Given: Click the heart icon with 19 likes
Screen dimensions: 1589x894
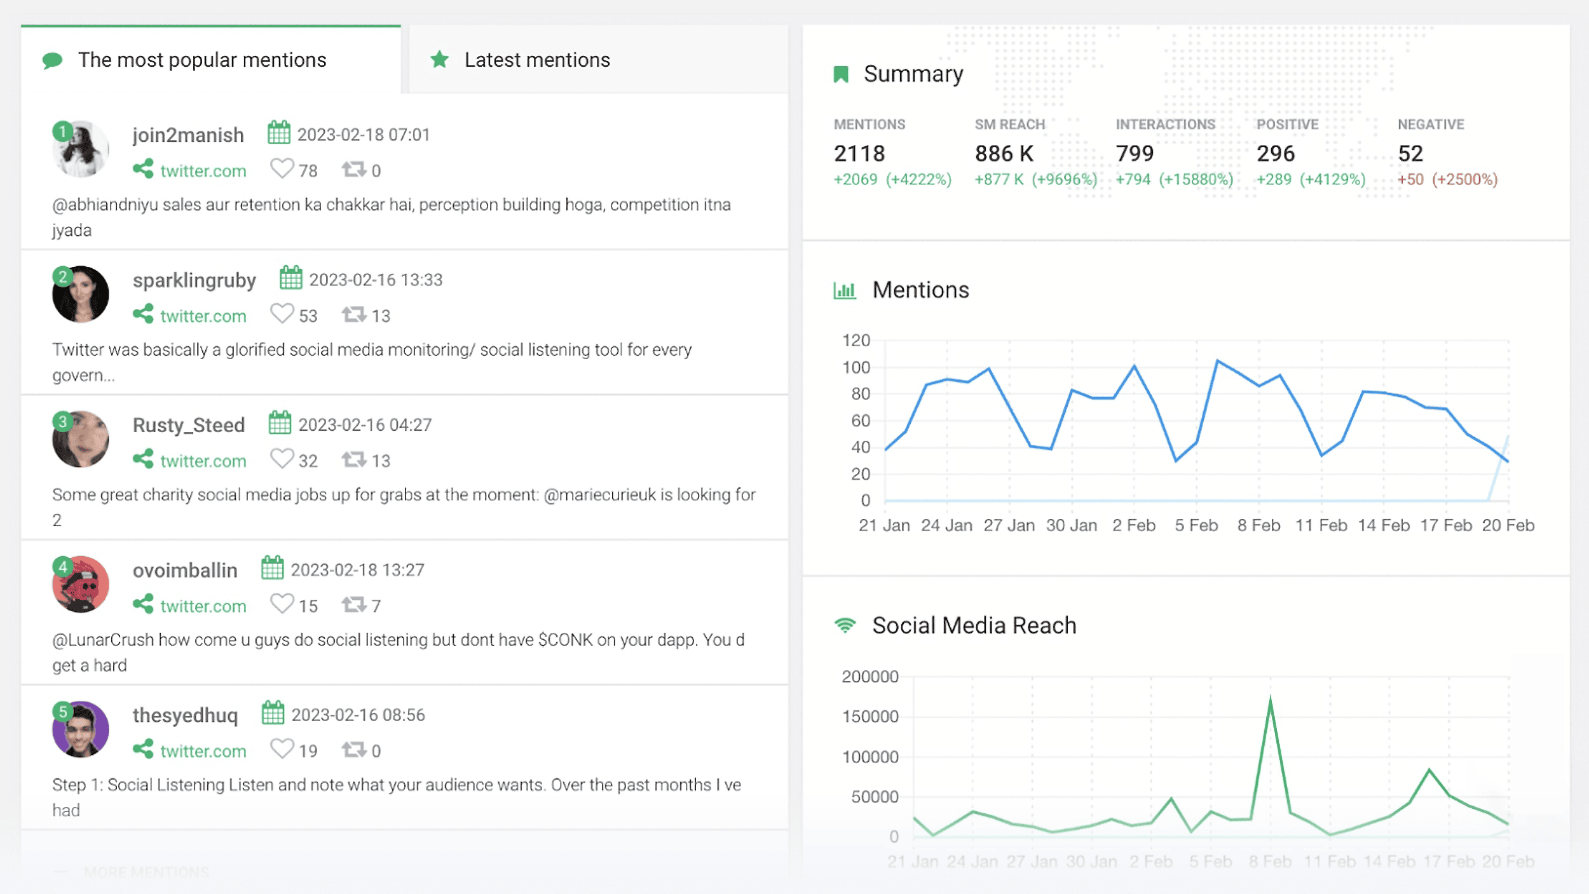Looking at the screenshot, I should click(x=282, y=748).
